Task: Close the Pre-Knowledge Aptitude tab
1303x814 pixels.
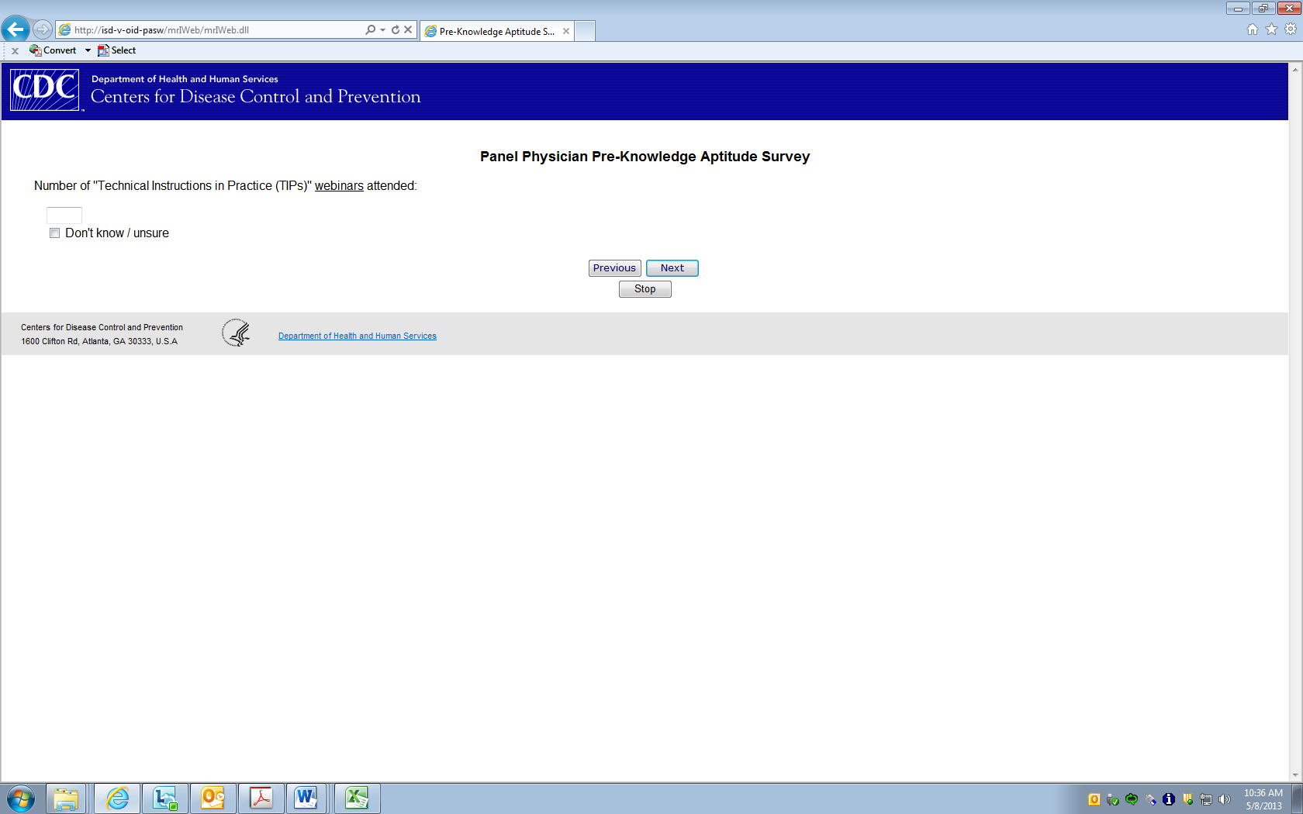Action: [566, 31]
